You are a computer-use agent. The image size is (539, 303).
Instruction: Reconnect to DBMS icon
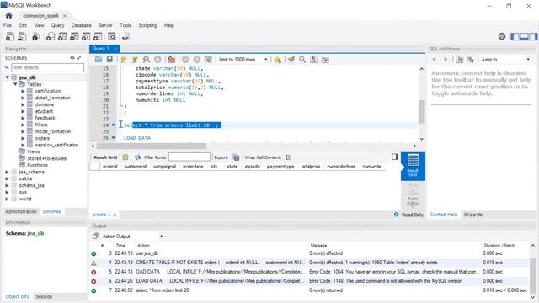point(125,36)
